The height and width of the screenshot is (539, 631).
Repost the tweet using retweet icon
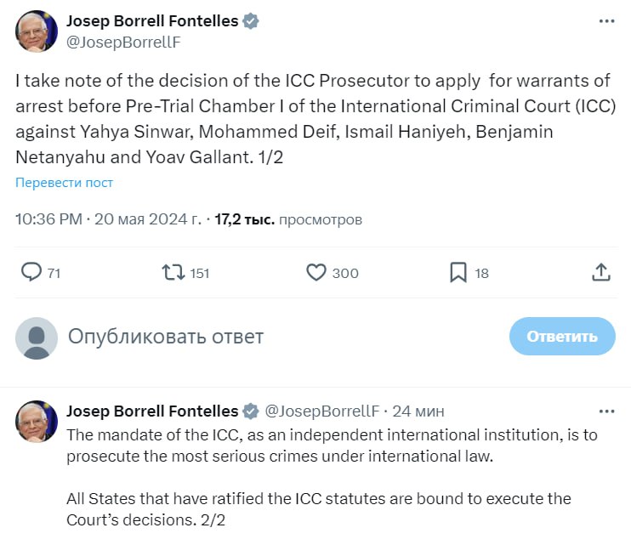(x=173, y=272)
